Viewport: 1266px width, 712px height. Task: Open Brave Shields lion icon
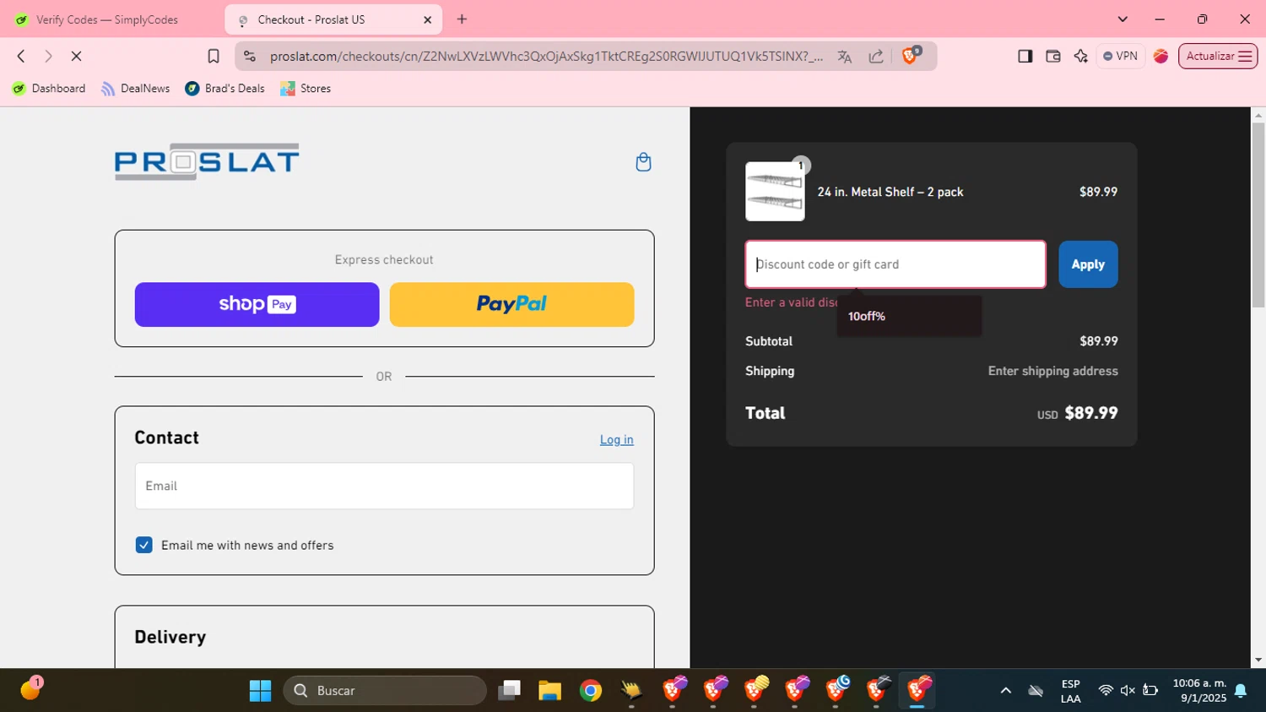pos(911,56)
